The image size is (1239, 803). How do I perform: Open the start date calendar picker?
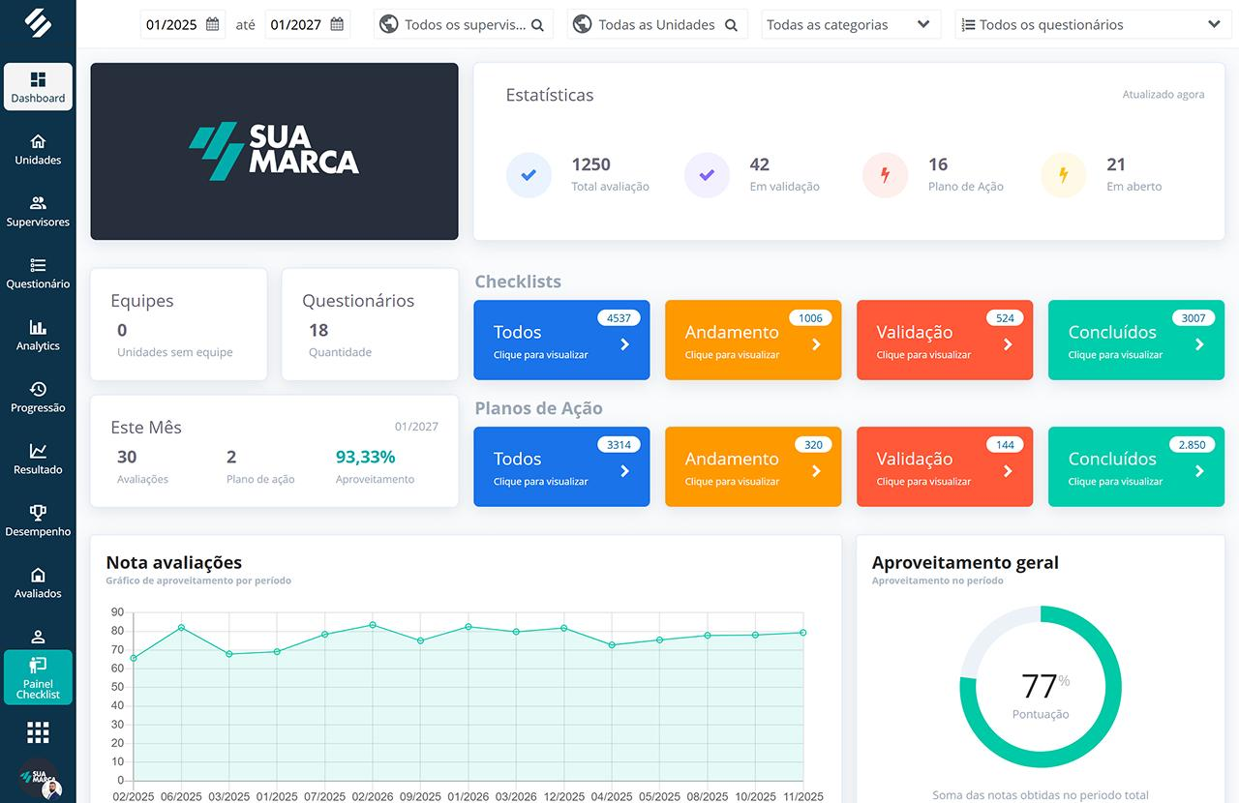214,24
